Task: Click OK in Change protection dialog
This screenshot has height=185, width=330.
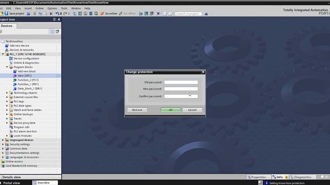Action: point(171,110)
